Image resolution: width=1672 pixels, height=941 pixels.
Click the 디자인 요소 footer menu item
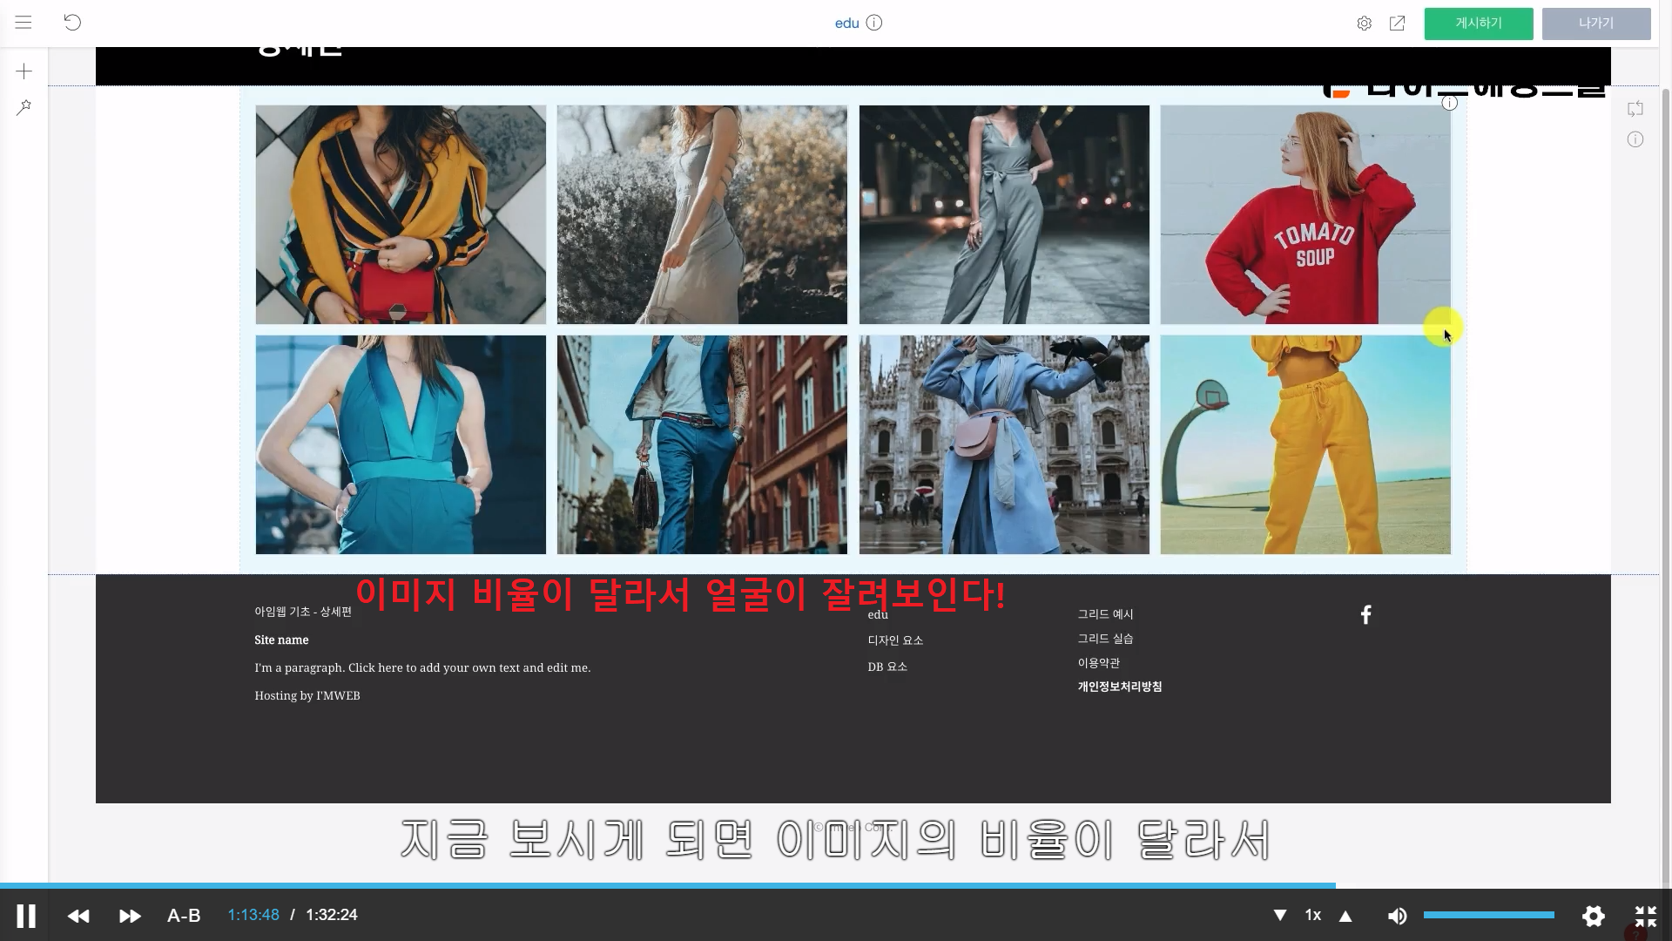click(x=894, y=640)
